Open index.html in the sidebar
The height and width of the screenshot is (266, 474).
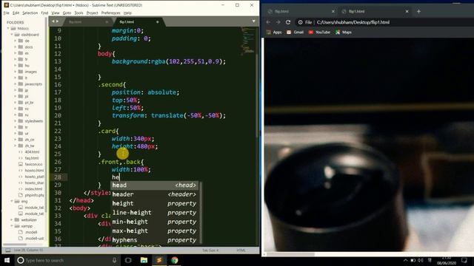click(x=33, y=189)
